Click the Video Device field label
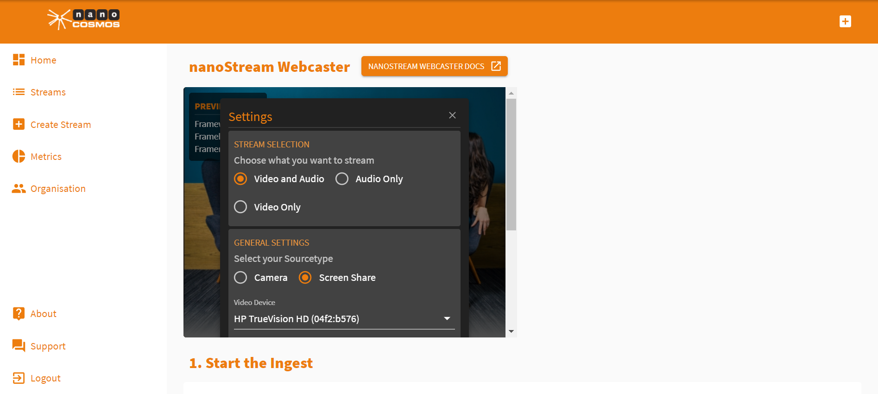This screenshot has height=394, width=878. (254, 302)
